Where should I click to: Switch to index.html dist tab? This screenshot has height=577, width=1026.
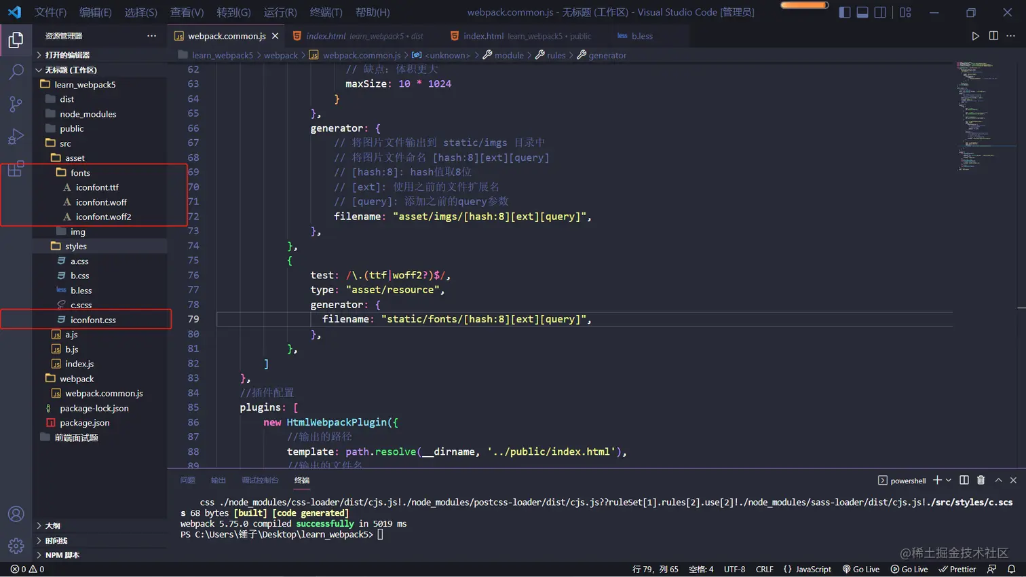[x=364, y=36]
